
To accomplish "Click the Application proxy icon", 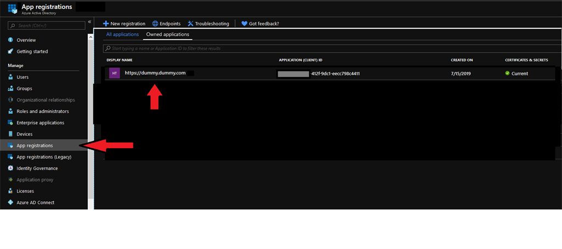I will (10, 179).
